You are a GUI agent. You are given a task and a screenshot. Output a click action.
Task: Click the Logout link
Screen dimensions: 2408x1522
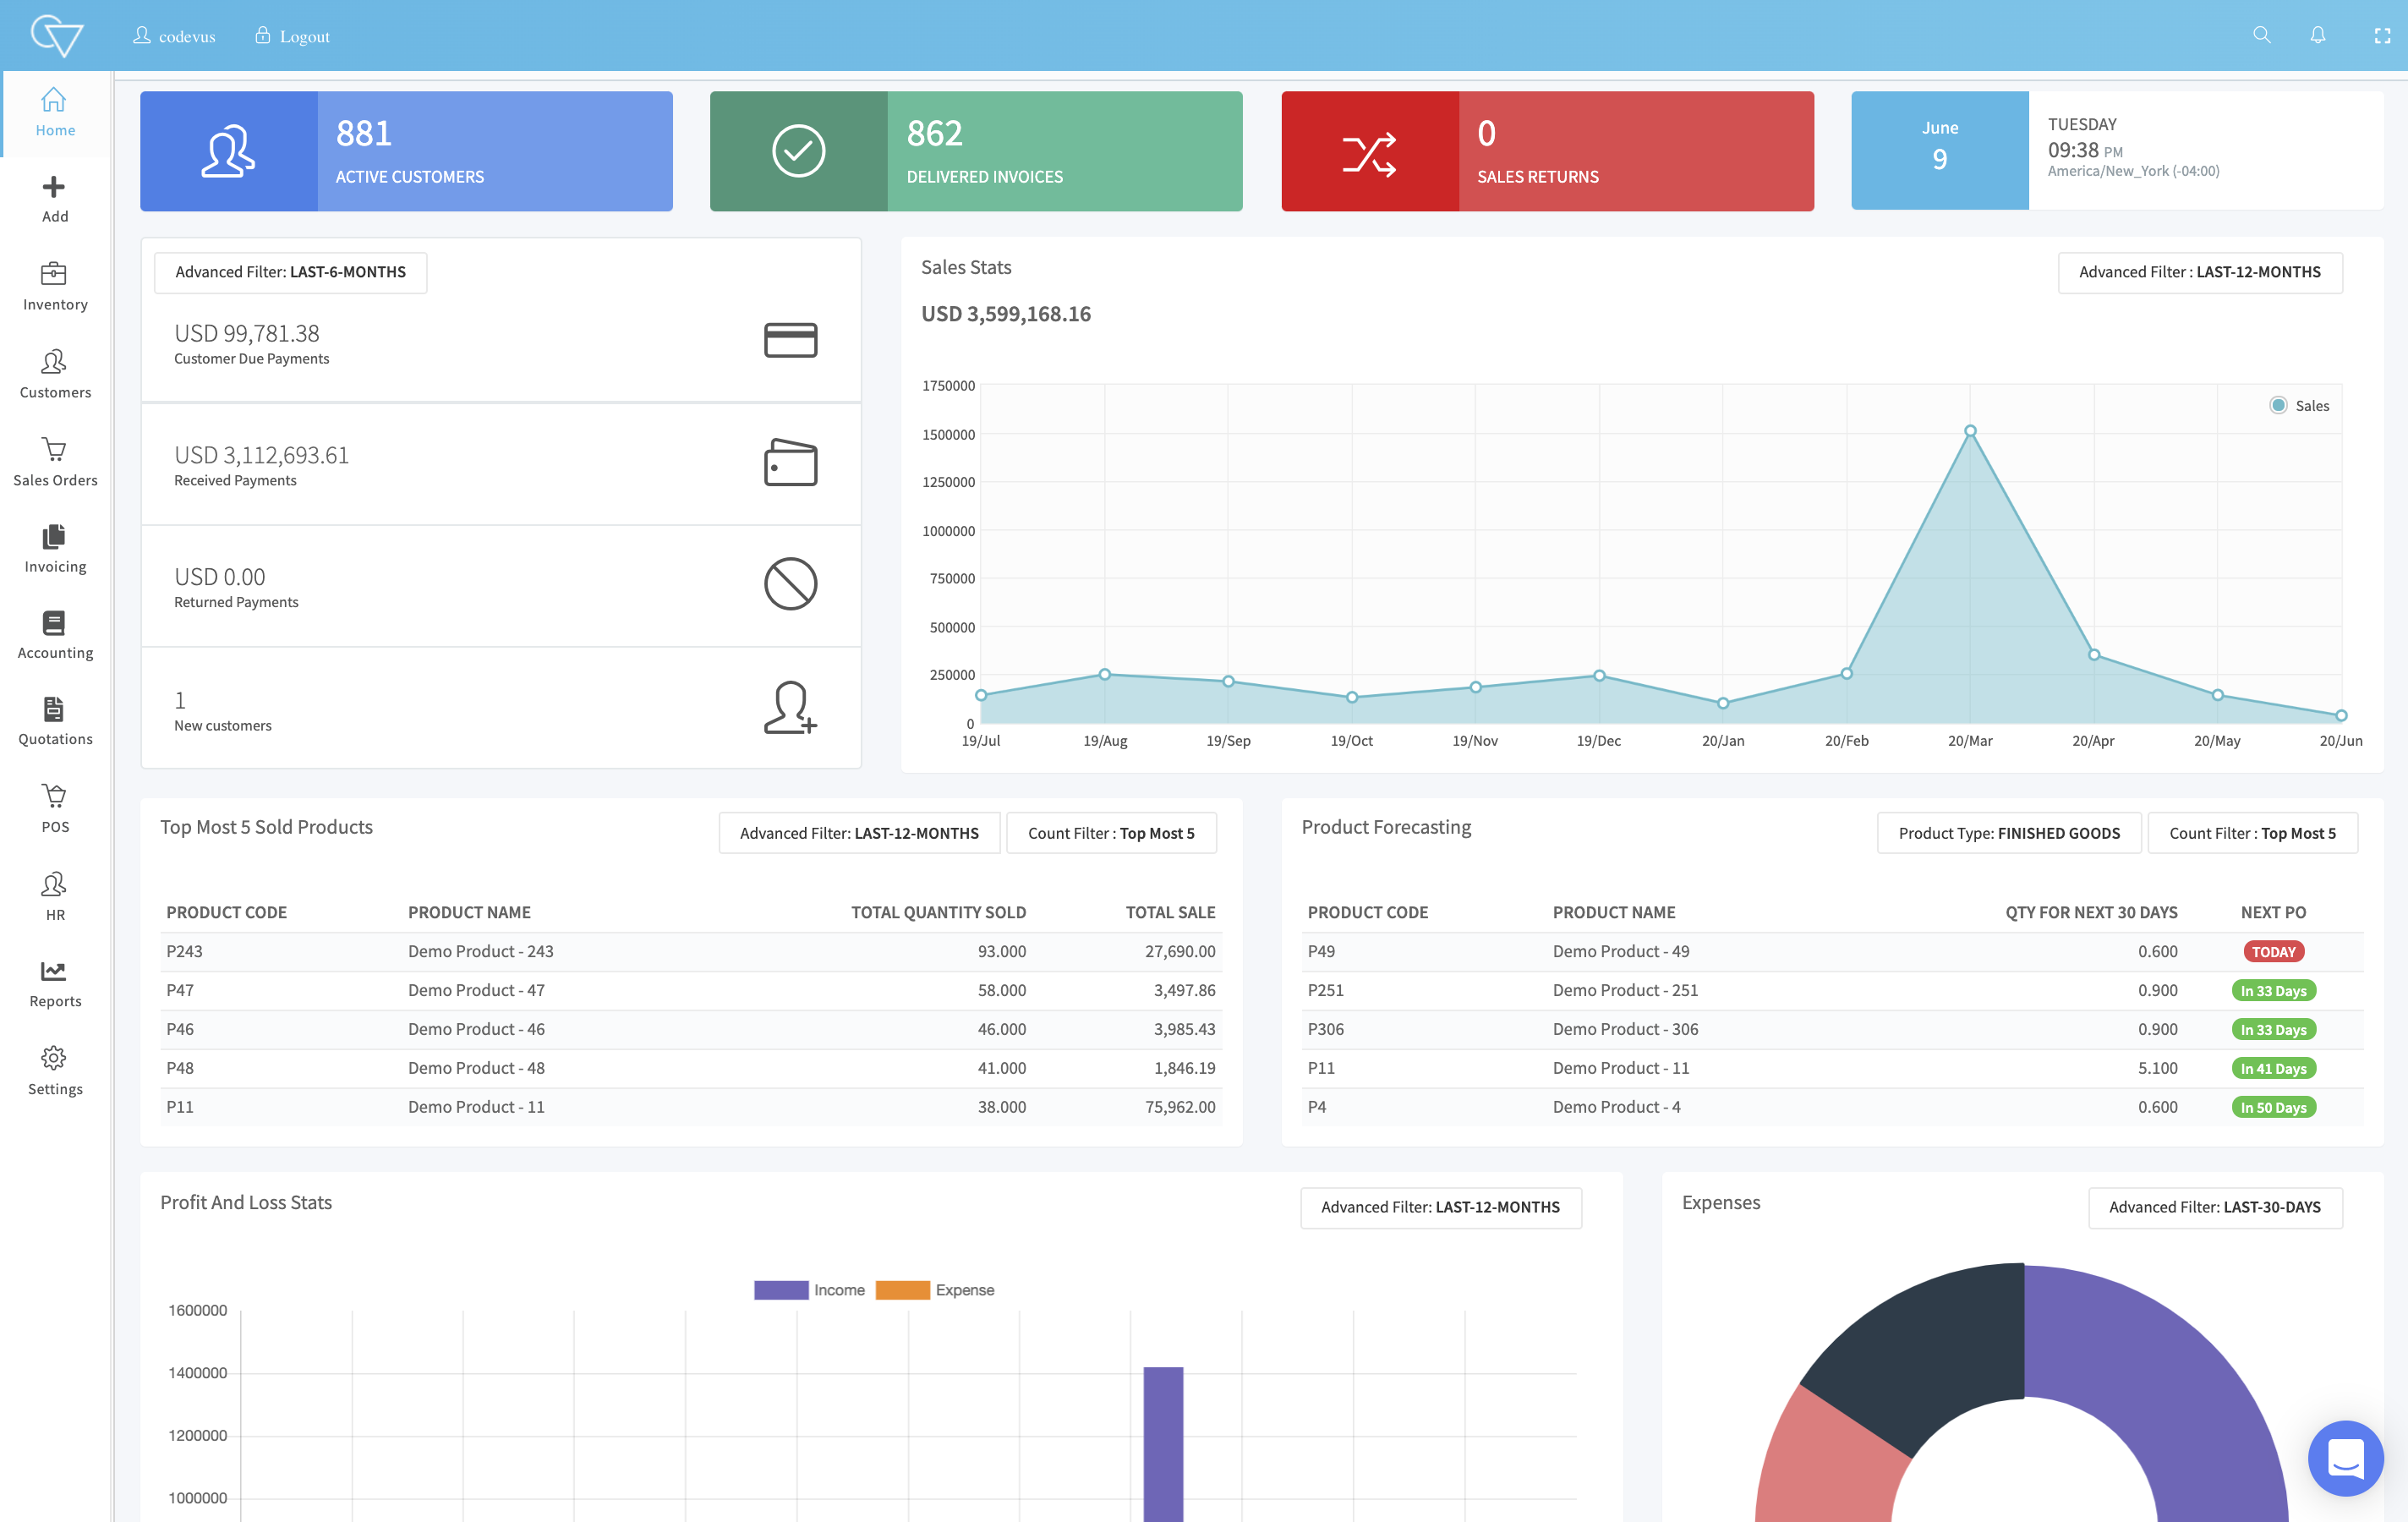pyautogui.click(x=292, y=36)
